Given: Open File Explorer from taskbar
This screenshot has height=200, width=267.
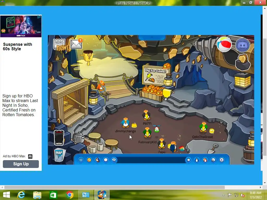Looking at the screenshot, I should [37, 195].
